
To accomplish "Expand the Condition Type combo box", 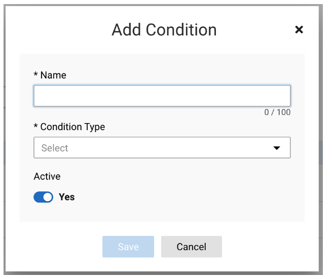I will coord(162,148).
